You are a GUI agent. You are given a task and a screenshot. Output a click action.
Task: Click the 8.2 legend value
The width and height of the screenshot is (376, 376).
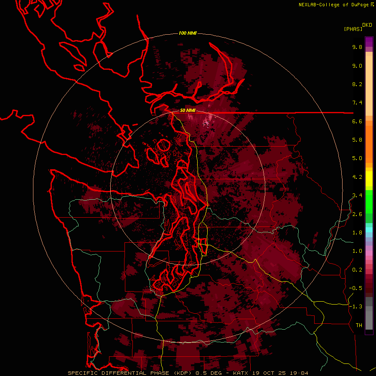[x=357, y=84]
